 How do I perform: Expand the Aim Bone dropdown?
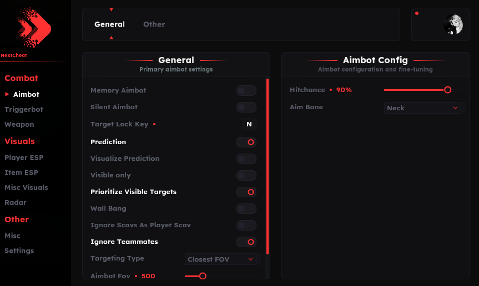tap(422, 108)
